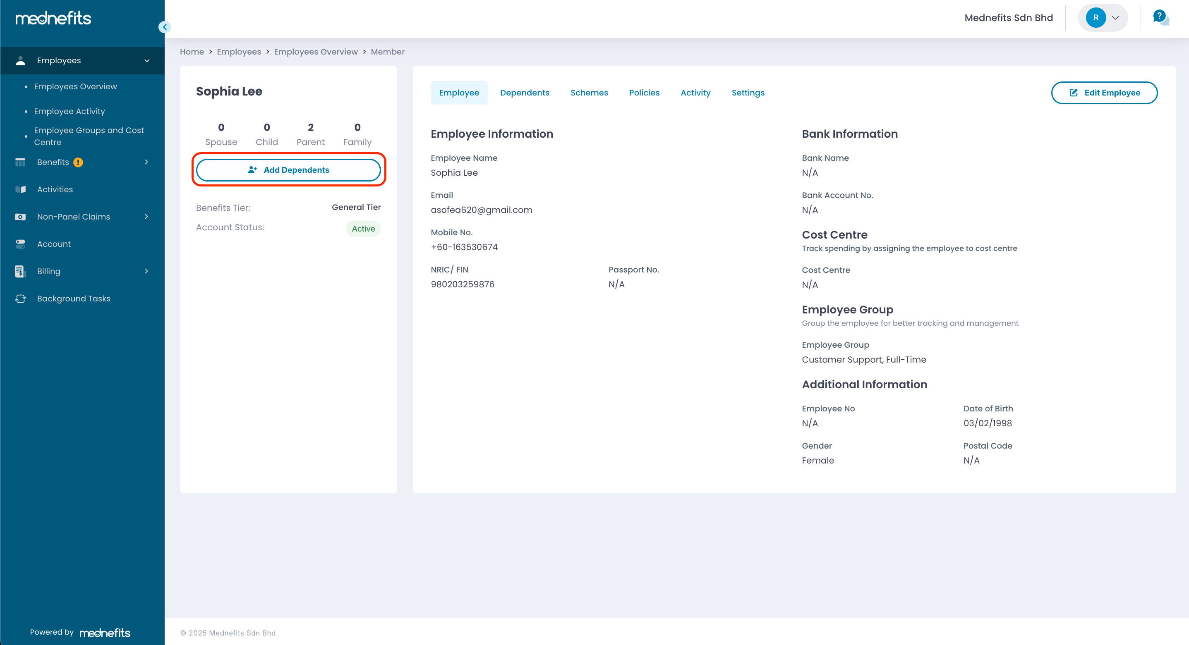
Task: Go to Employees Overview breadcrumb link
Action: [316, 52]
